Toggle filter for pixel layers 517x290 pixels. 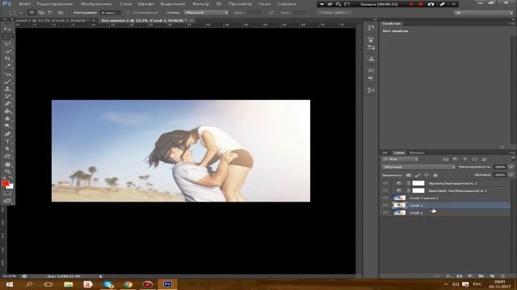(446, 159)
